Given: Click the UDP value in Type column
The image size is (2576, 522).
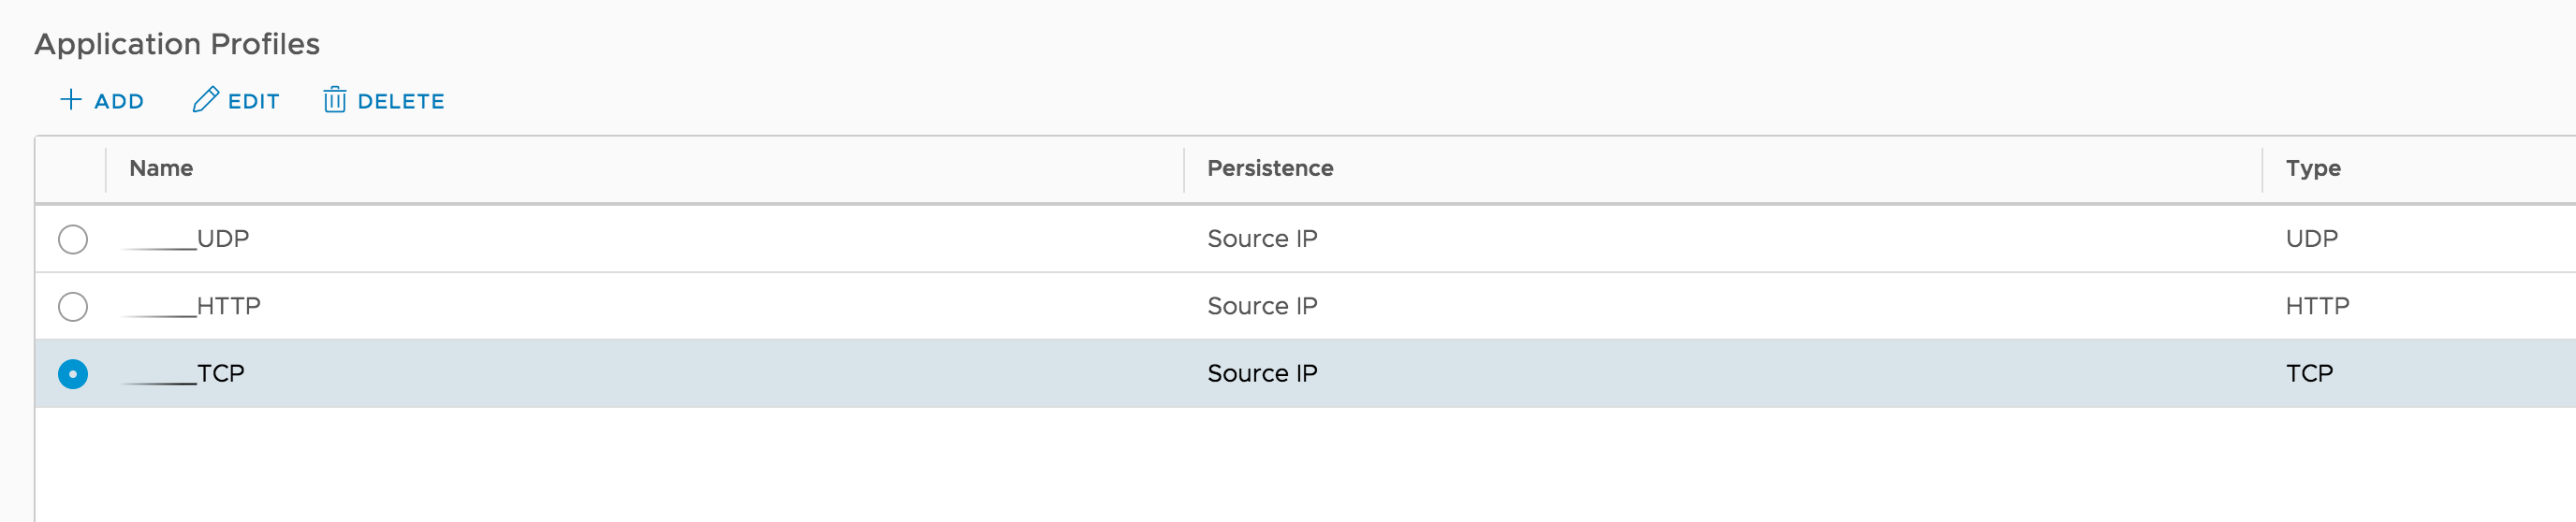Looking at the screenshot, I should click(2311, 239).
